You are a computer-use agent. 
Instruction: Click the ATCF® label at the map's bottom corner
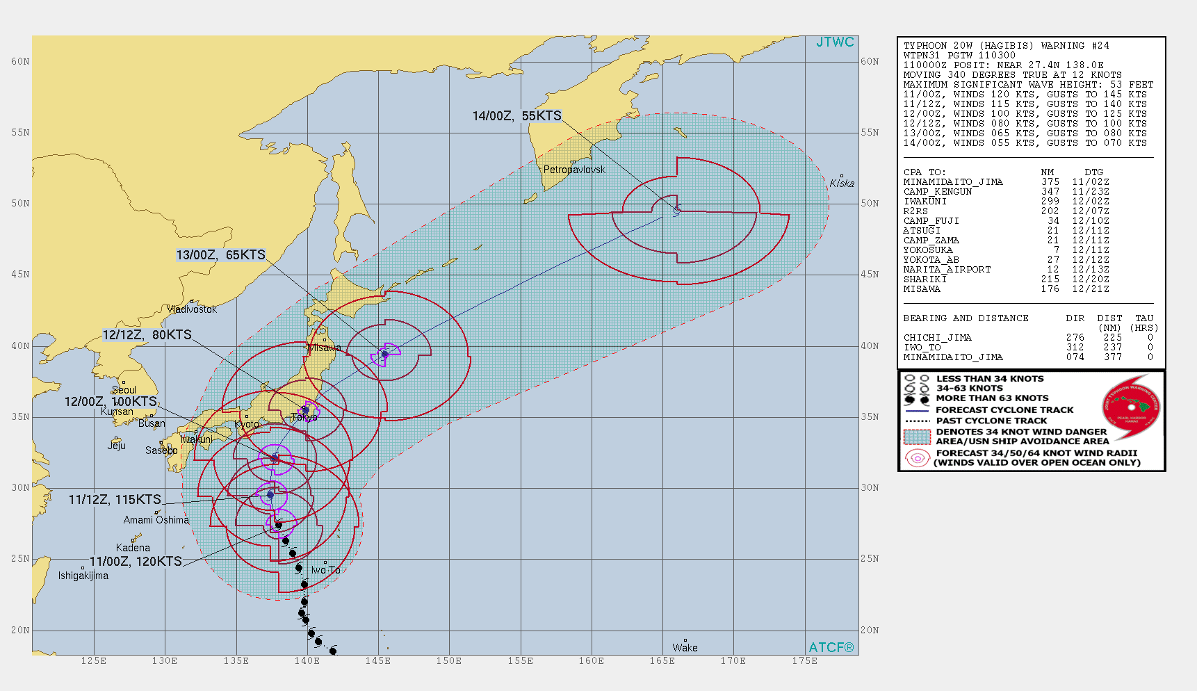[x=831, y=647]
